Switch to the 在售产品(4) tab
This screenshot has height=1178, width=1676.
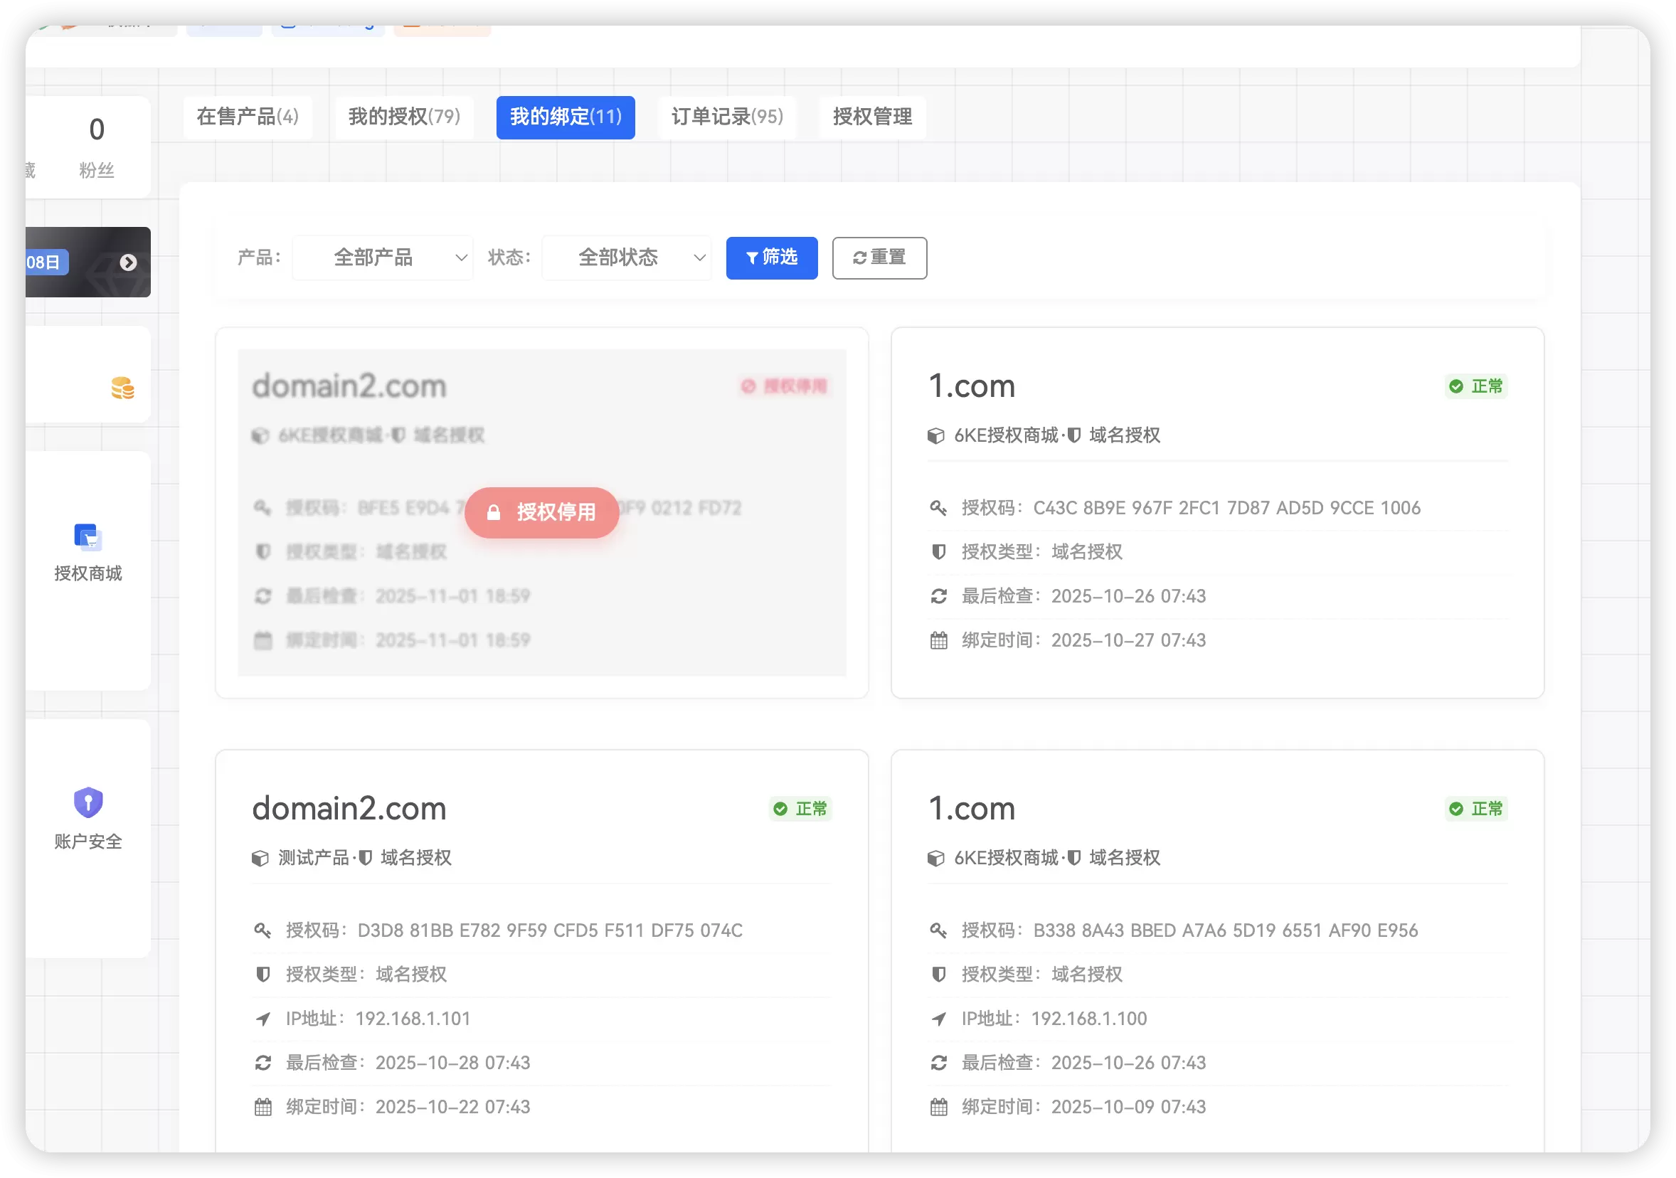tap(248, 117)
